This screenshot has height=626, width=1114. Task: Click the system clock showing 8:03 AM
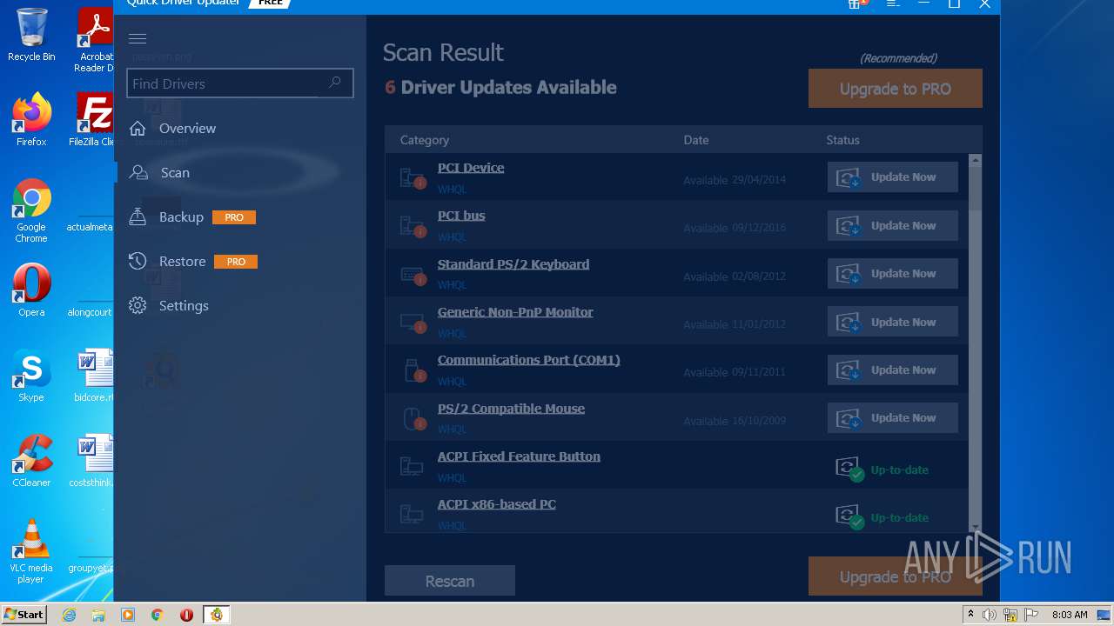pos(1070,615)
